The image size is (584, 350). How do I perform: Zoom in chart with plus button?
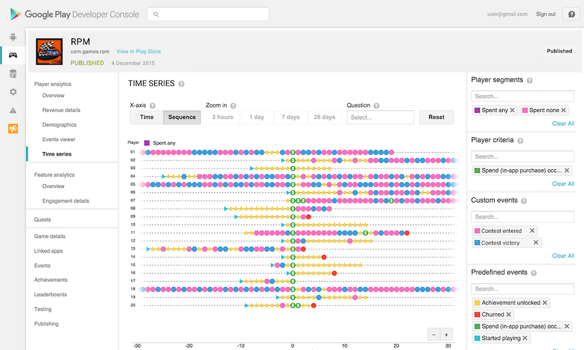[446, 334]
